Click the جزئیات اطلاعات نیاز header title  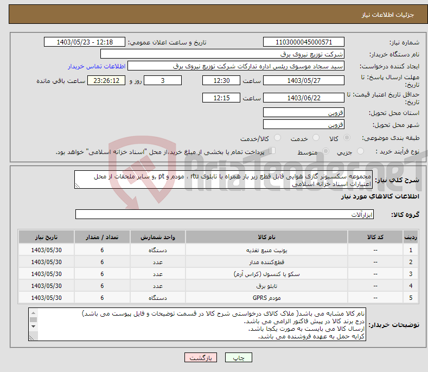[388, 15]
